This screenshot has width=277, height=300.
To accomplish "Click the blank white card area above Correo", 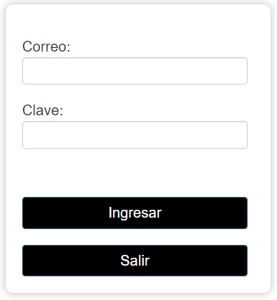I will point(138,21).
